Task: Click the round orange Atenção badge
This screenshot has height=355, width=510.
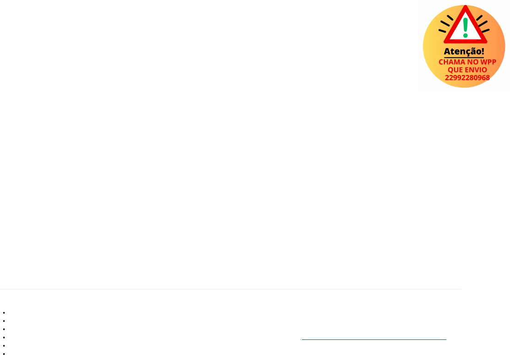Action: pyautogui.click(x=464, y=46)
